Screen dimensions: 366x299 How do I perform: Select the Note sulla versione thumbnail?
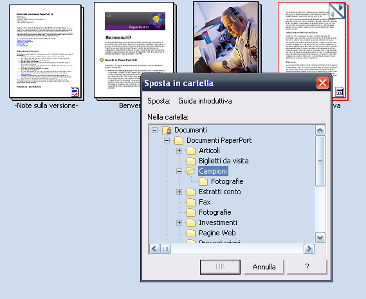(46, 53)
